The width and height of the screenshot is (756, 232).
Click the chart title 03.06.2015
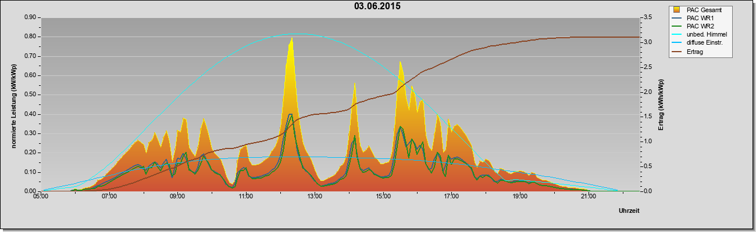coord(377,6)
